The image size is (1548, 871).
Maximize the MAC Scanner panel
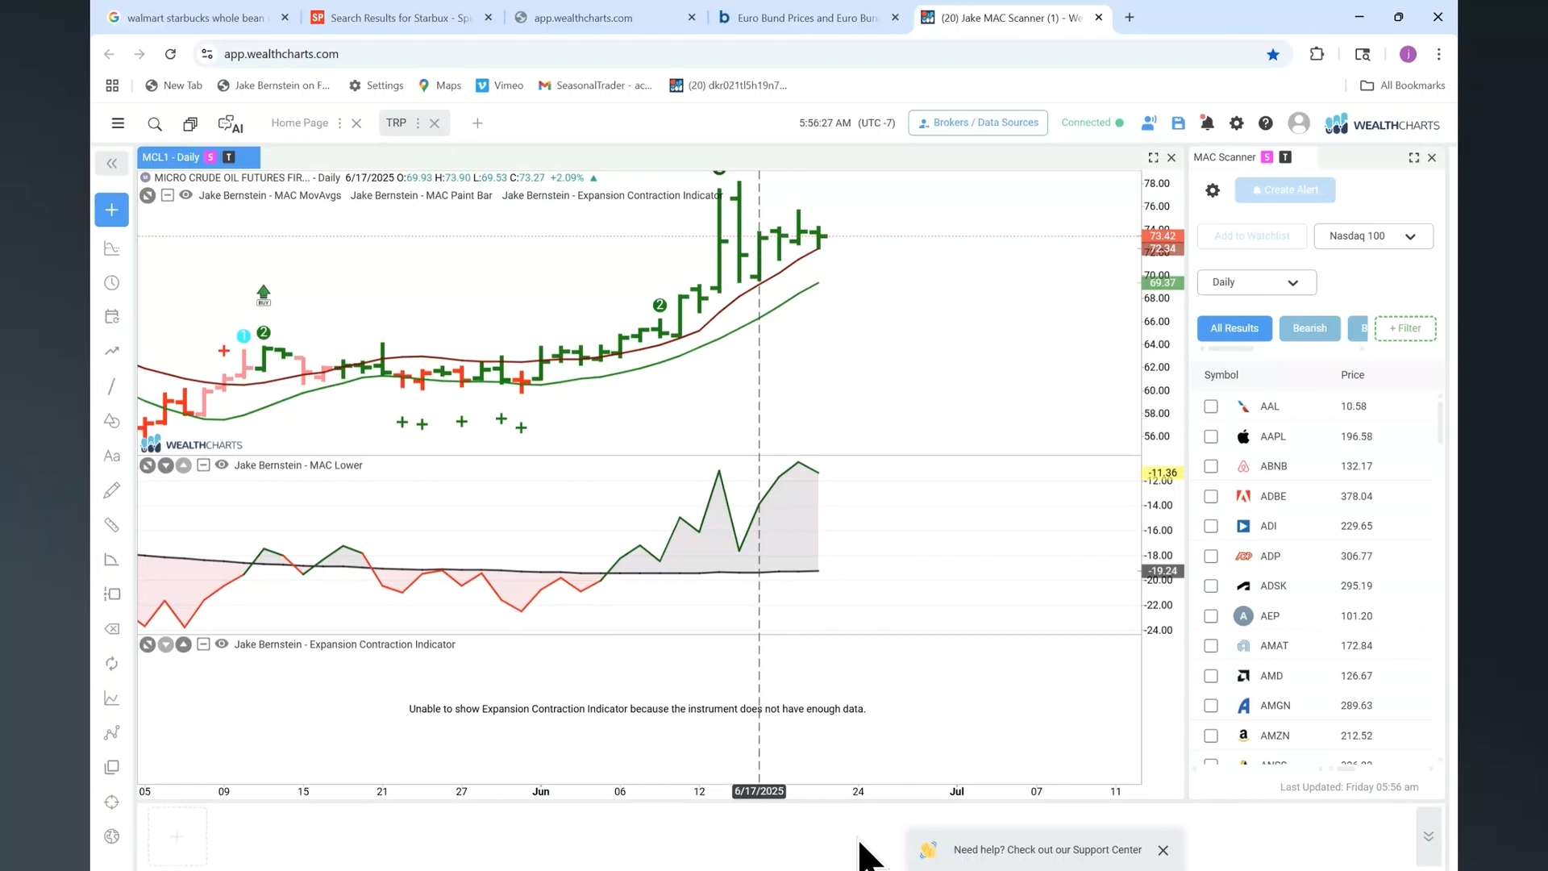coord(1414,158)
